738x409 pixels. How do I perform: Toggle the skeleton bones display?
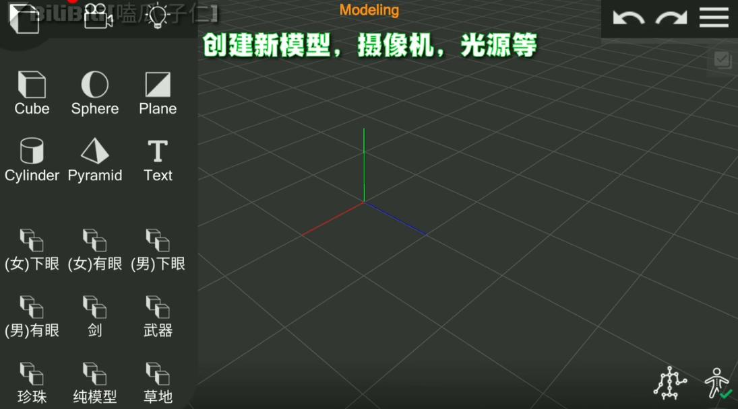pos(669,383)
